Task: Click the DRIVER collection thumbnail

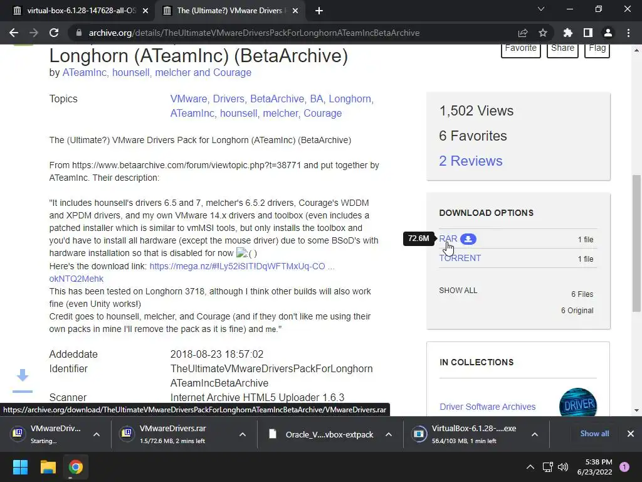Action: [x=577, y=404]
